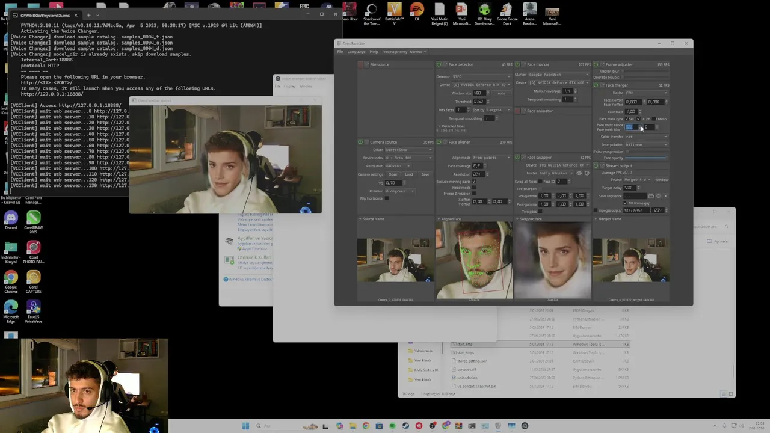Open Display menu in voice changer client

[289, 87]
